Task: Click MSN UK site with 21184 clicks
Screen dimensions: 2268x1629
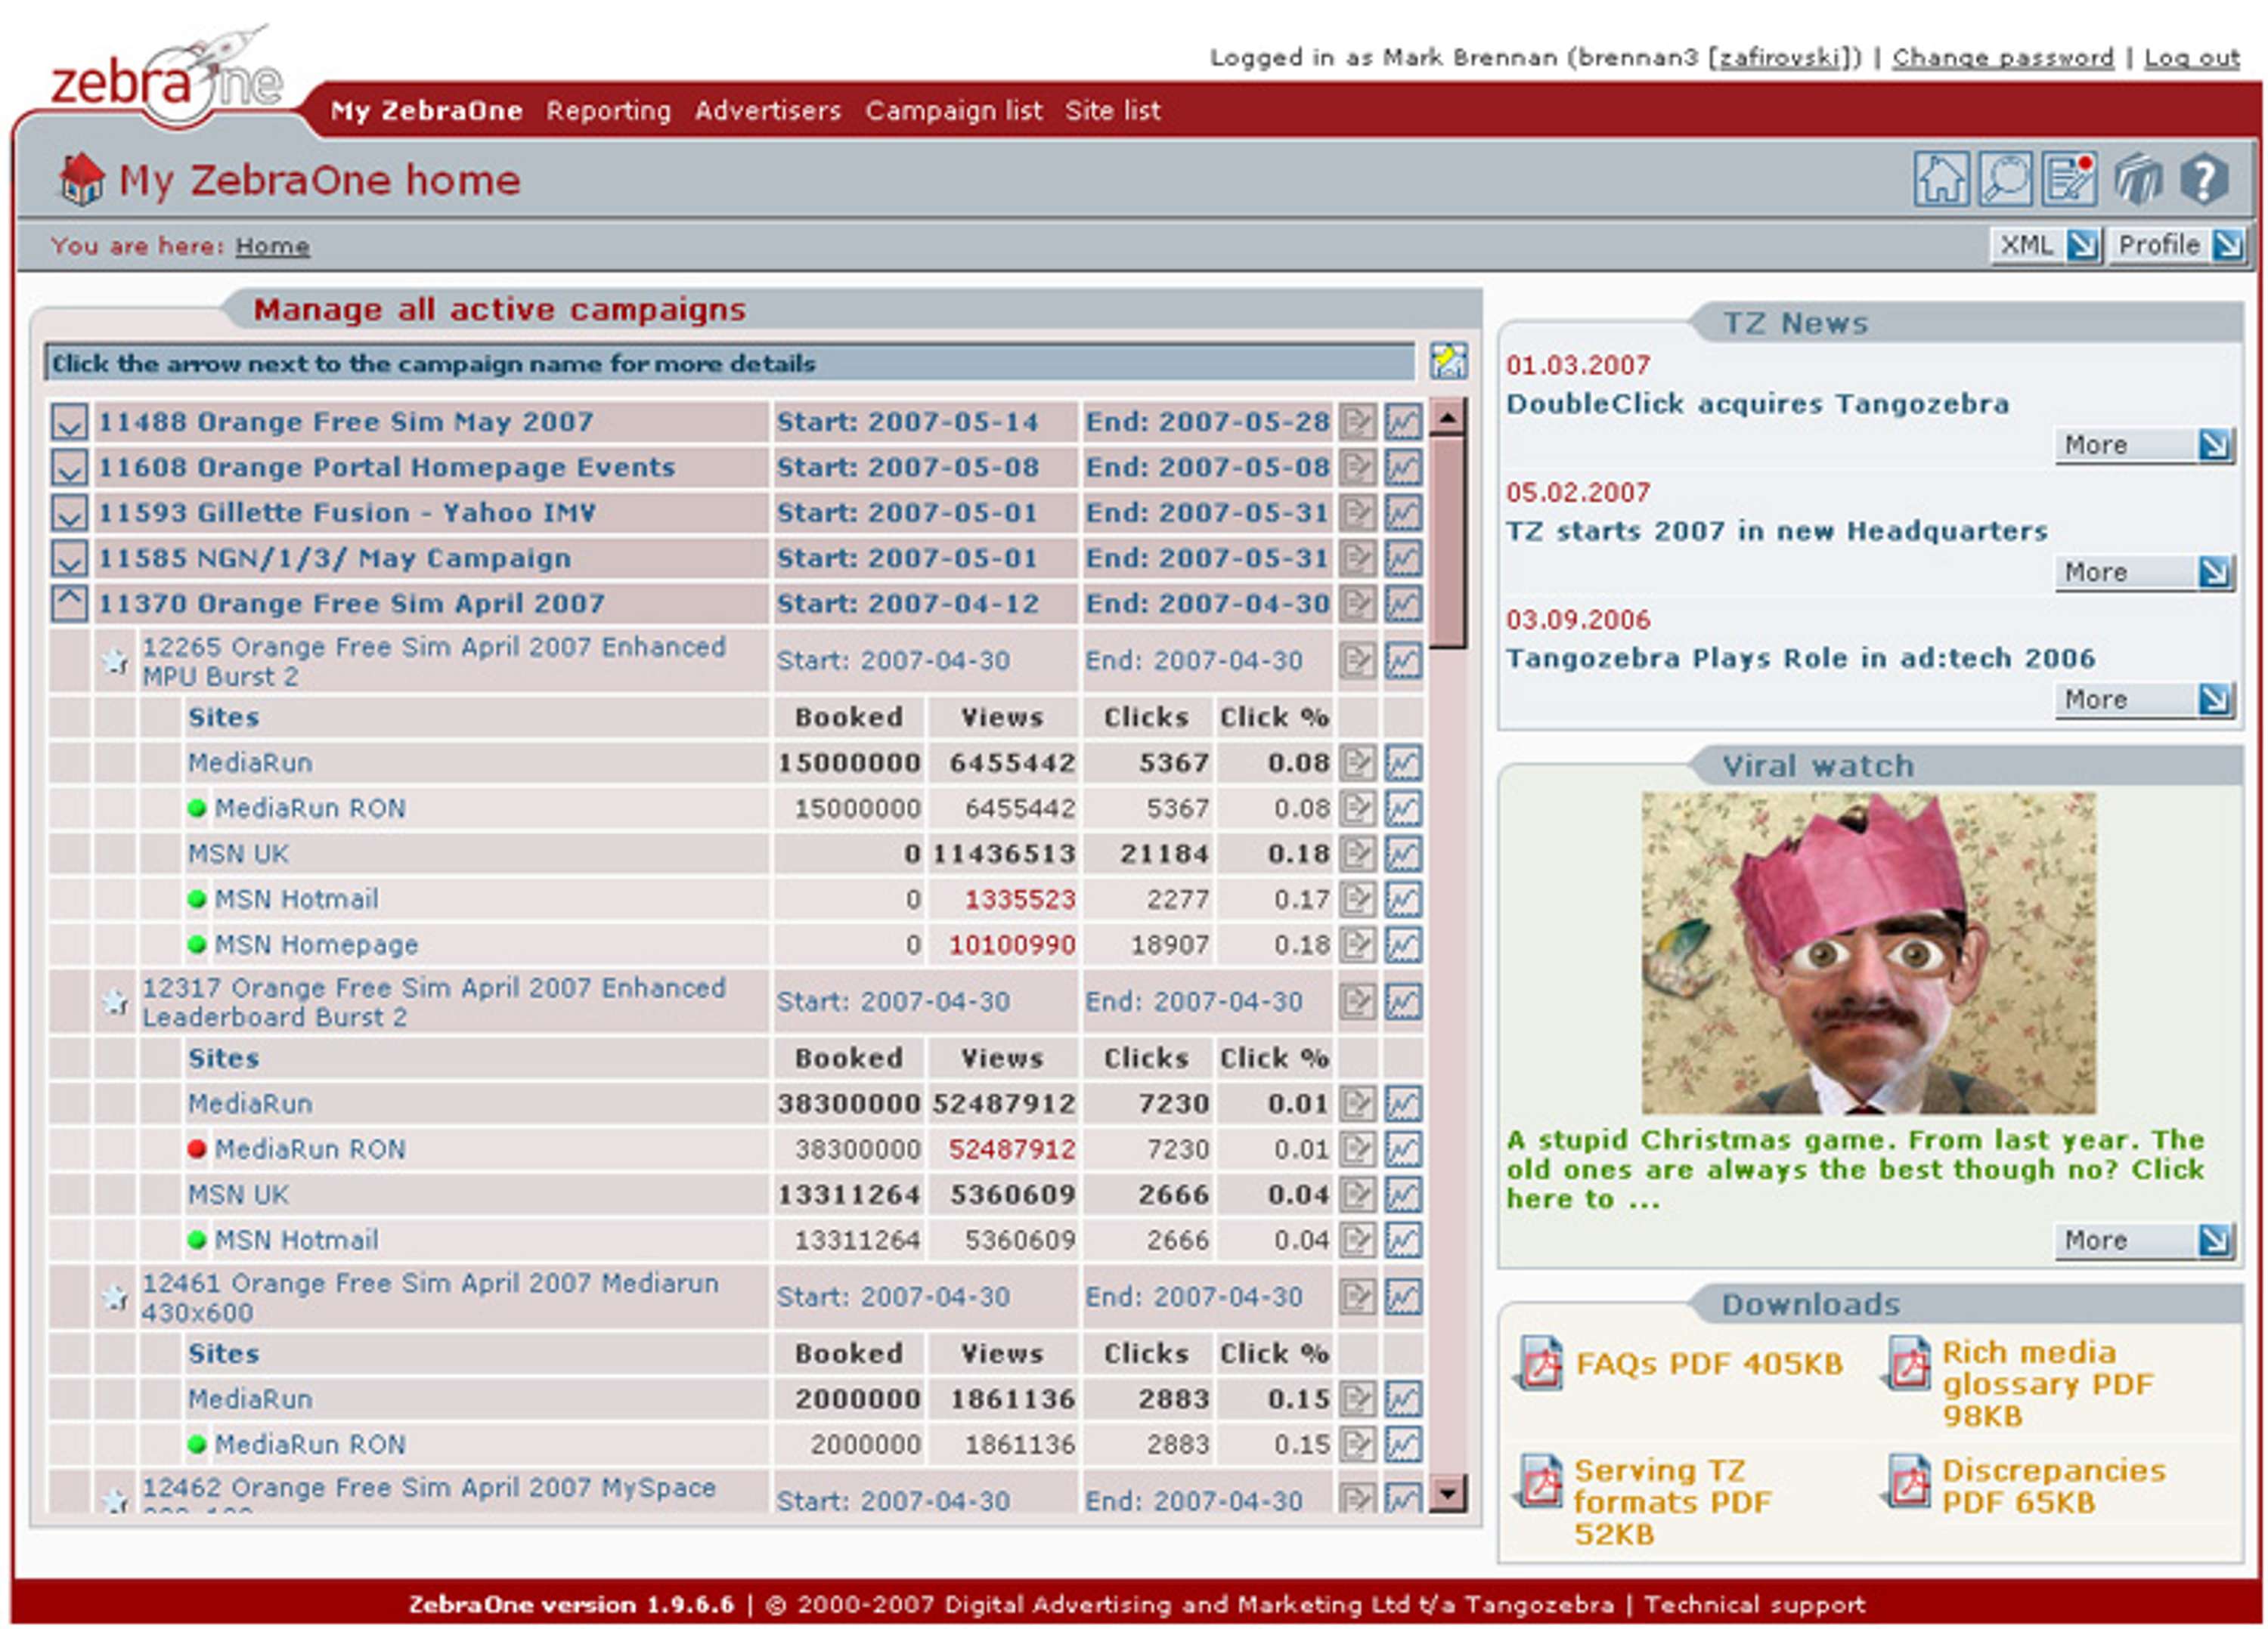Action: 238,855
